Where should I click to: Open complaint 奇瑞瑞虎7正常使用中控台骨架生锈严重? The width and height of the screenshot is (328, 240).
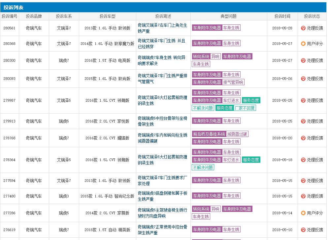pyautogui.click(x=162, y=230)
